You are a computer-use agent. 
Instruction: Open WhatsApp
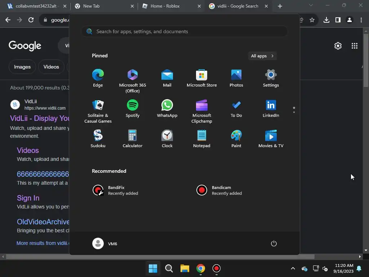point(167,109)
